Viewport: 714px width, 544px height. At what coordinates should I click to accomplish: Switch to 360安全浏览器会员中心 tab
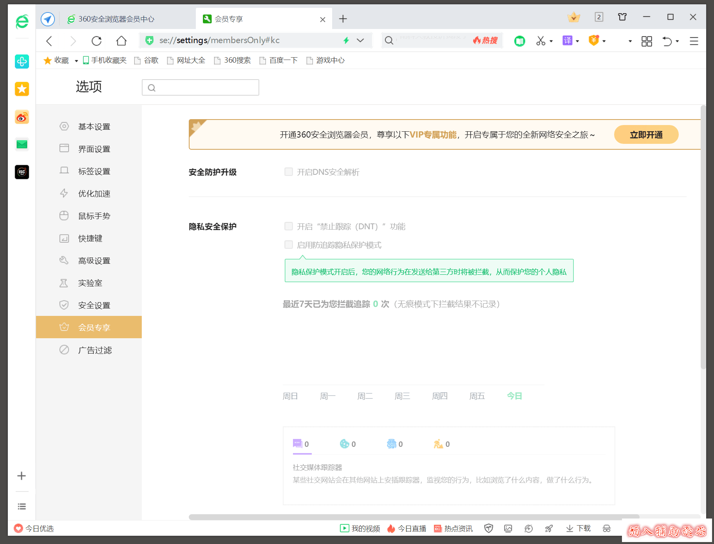coord(116,19)
